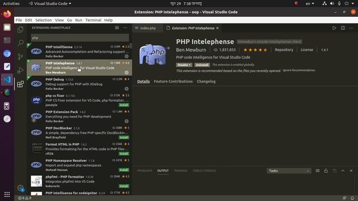Image resolution: width=358 pixels, height=201 pixels.
Task: Click the extension search field containing php
Action: point(79,38)
